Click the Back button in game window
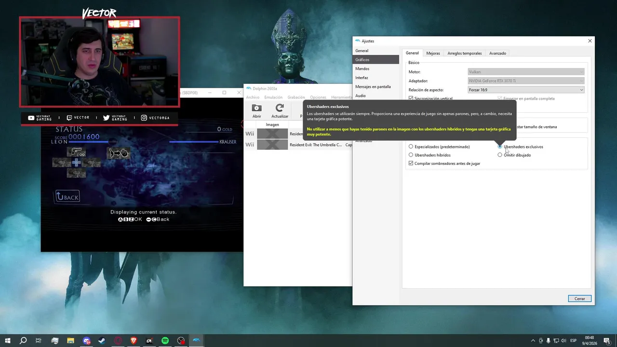Image resolution: width=617 pixels, height=347 pixels. click(x=67, y=197)
